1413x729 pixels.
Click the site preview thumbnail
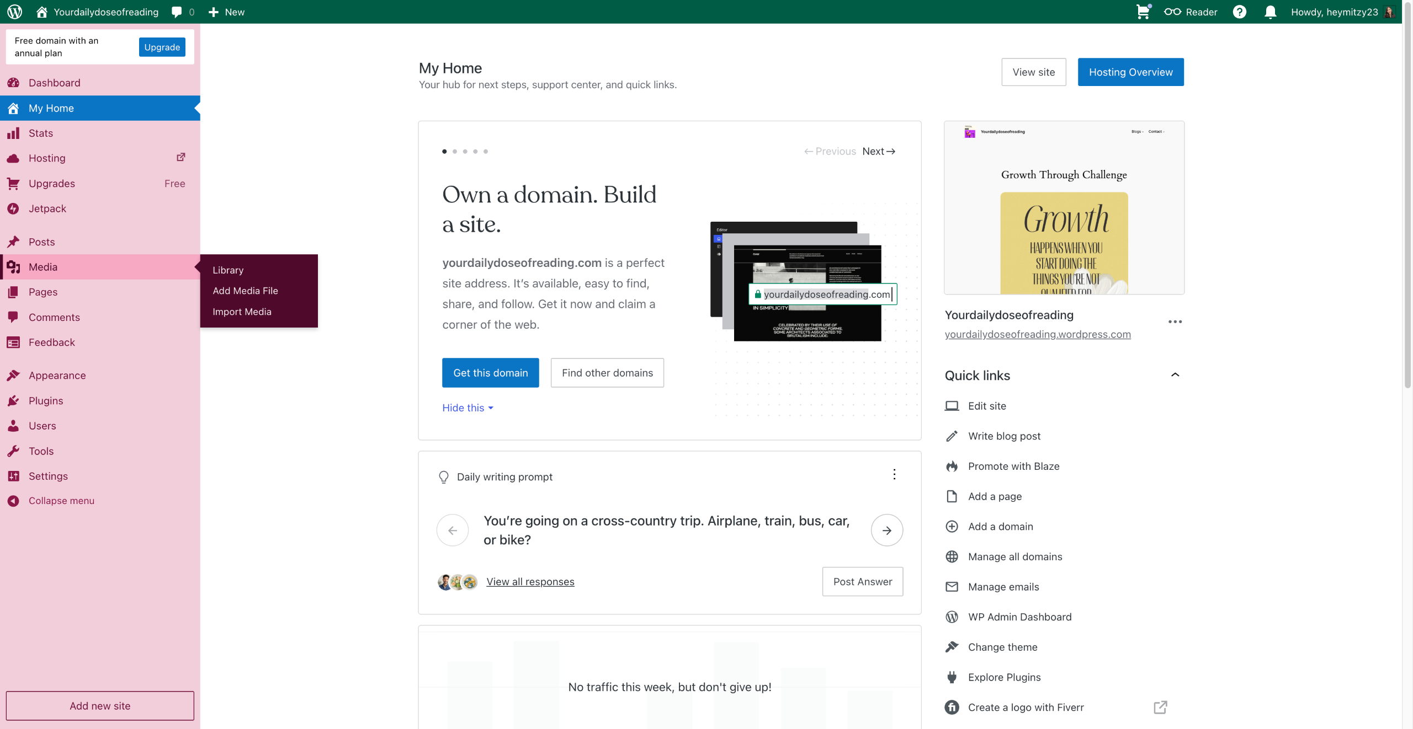pos(1064,208)
